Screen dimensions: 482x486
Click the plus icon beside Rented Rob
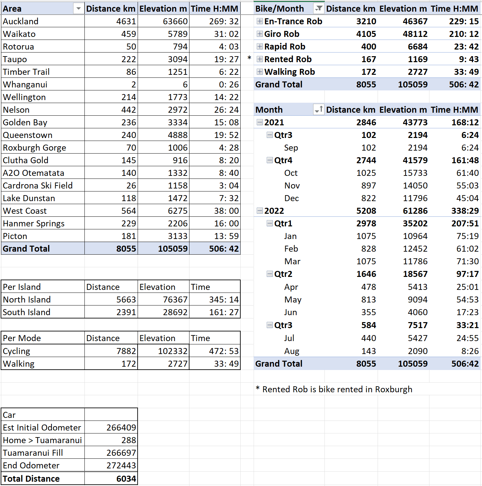click(260, 59)
